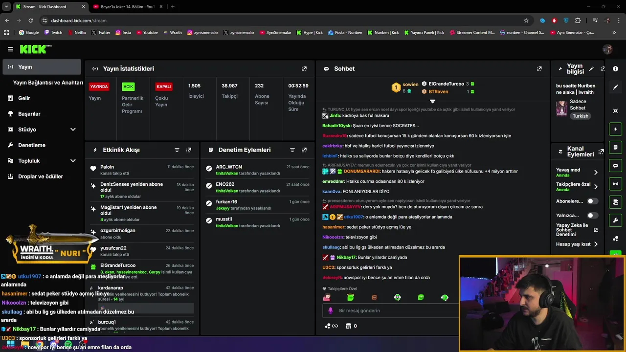Switch to Beyaz'la Joker 14. Bölüm tab
Image resolution: width=626 pixels, height=352 pixels.
[x=128, y=7]
